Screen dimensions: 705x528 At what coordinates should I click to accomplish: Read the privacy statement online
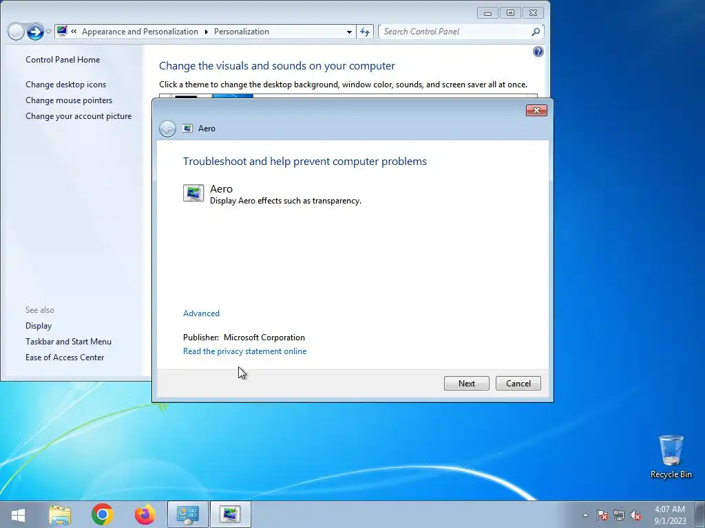(x=244, y=351)
